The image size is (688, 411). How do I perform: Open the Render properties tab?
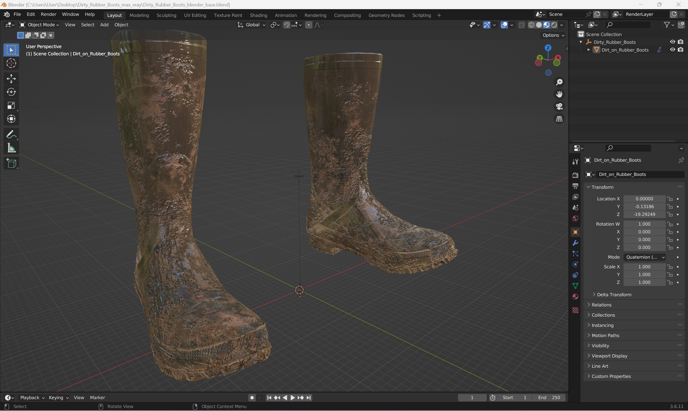click(x=575, y=175)
